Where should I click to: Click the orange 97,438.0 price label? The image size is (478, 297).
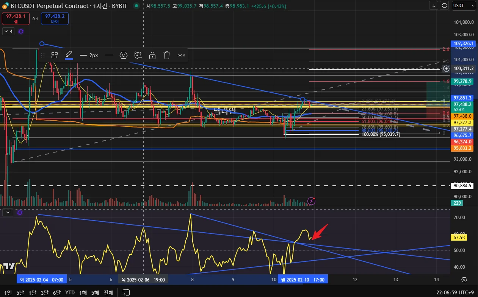coord(463,116)
